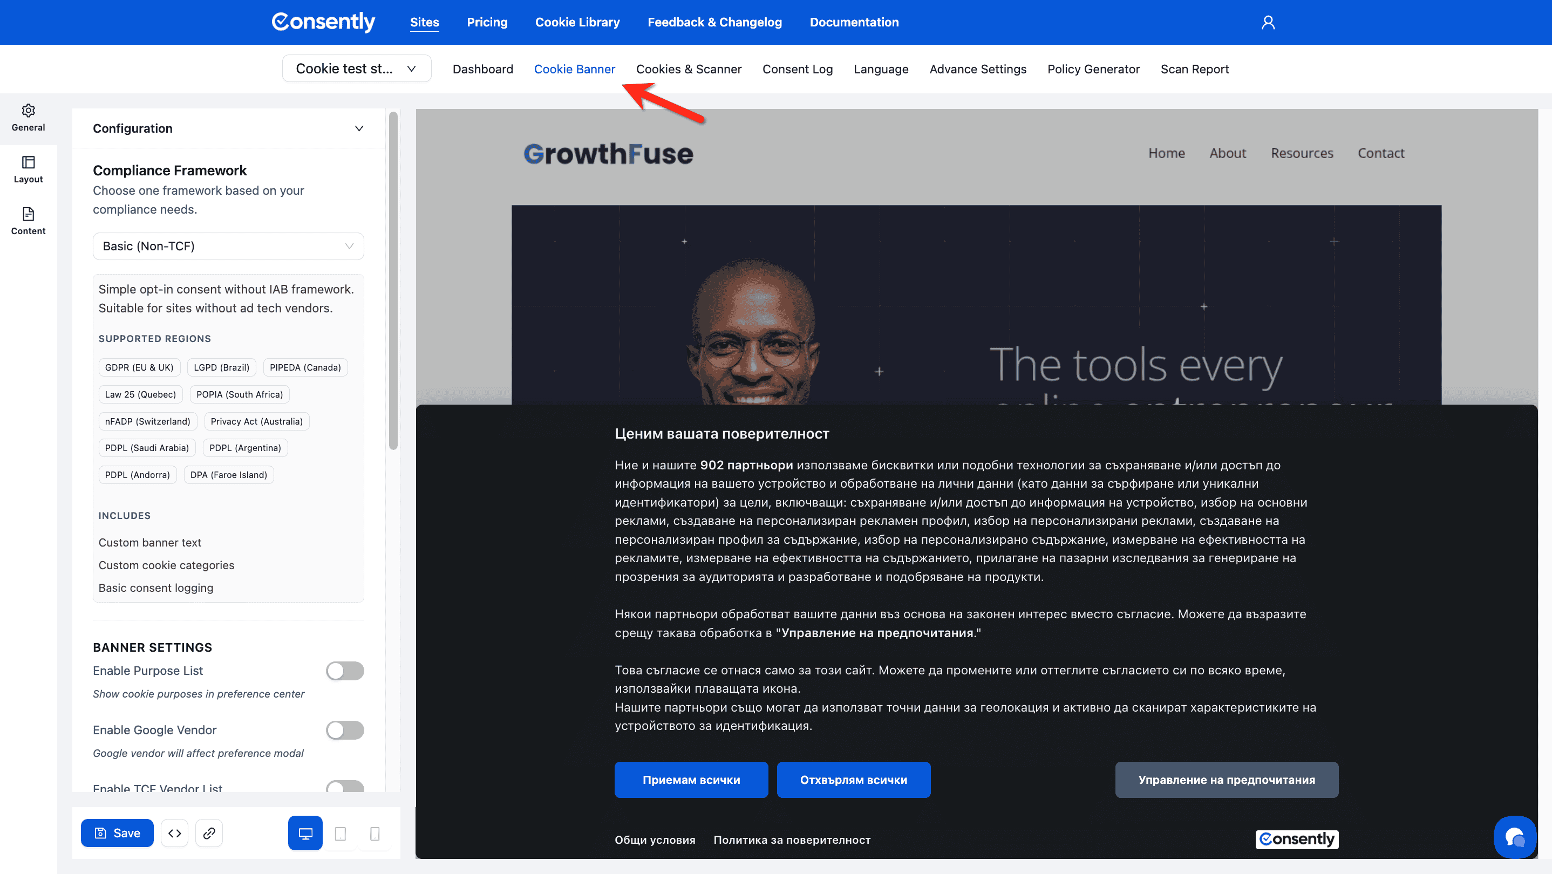Switch to tablet preview mode

(340, 833)
